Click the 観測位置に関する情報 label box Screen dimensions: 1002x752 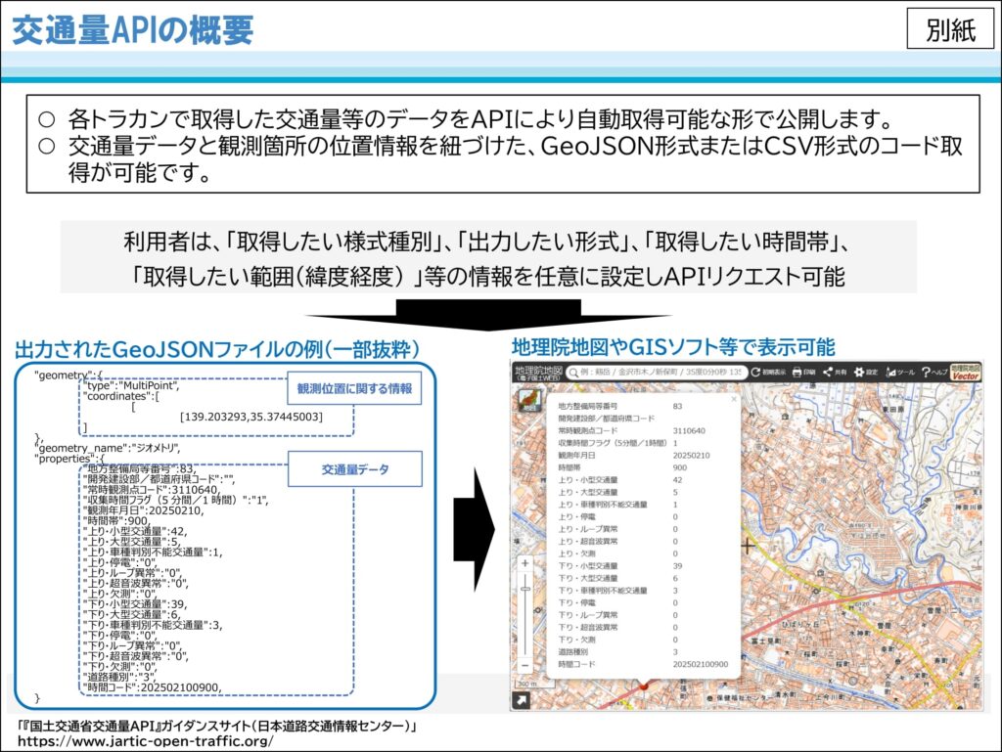click(x=354, y=388)
